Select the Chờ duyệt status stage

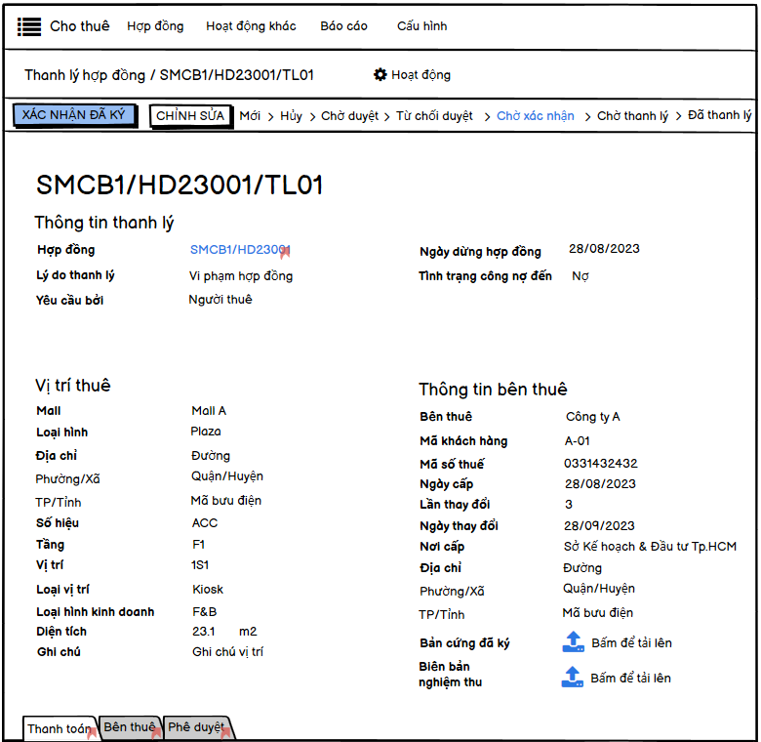(x=349, y=116)
